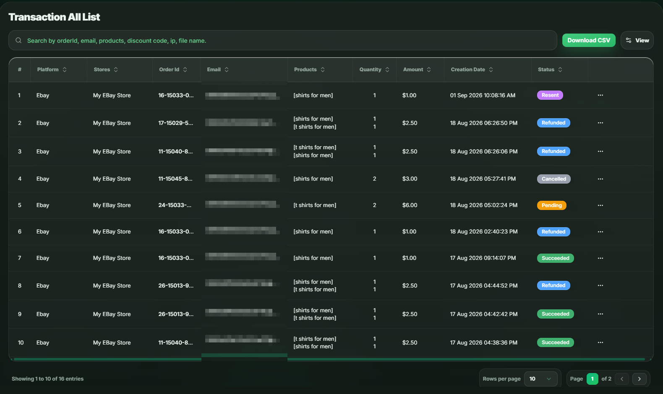Sort by Amount column arrows
The height and width of the screenshot is (394, 663).
pyautogui.click(x=429, y=70)
